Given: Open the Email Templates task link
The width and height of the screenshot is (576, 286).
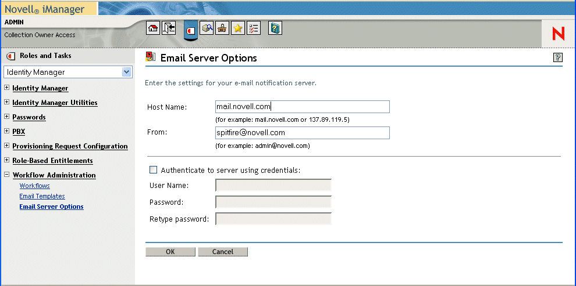Looking at the screenshot, I should pos(42,196).
